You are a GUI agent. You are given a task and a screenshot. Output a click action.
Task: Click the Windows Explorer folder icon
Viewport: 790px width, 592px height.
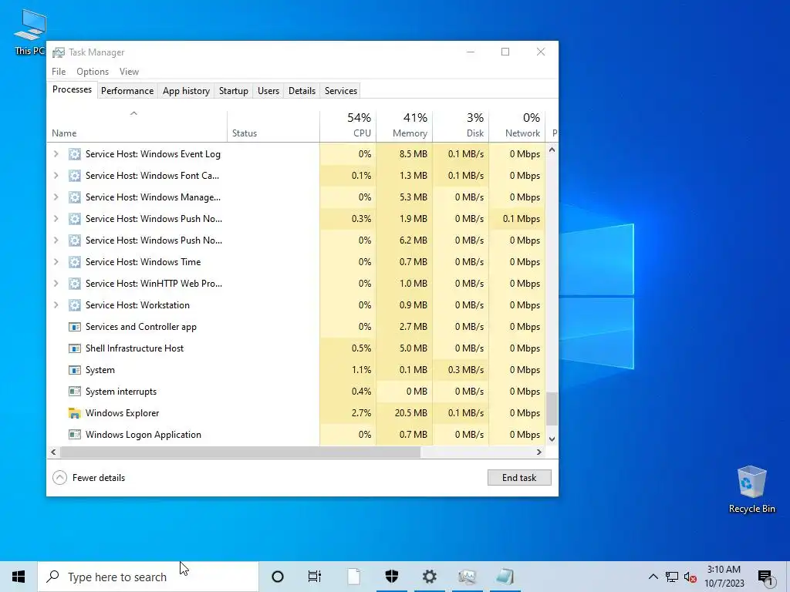tap(75, 413)
